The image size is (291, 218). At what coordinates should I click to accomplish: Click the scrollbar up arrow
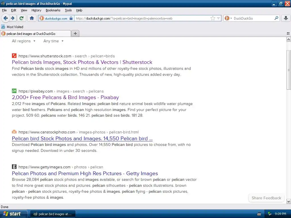click(288, 39)
